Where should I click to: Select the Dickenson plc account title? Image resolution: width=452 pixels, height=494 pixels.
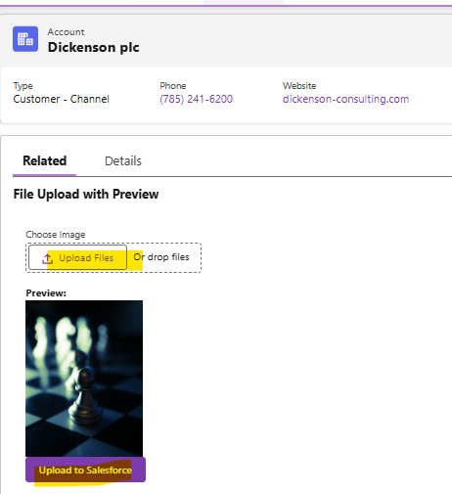coord(94,47)
